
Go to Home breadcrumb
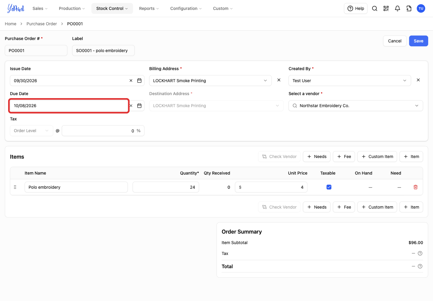pyautogui.click(x=11, y=24)
